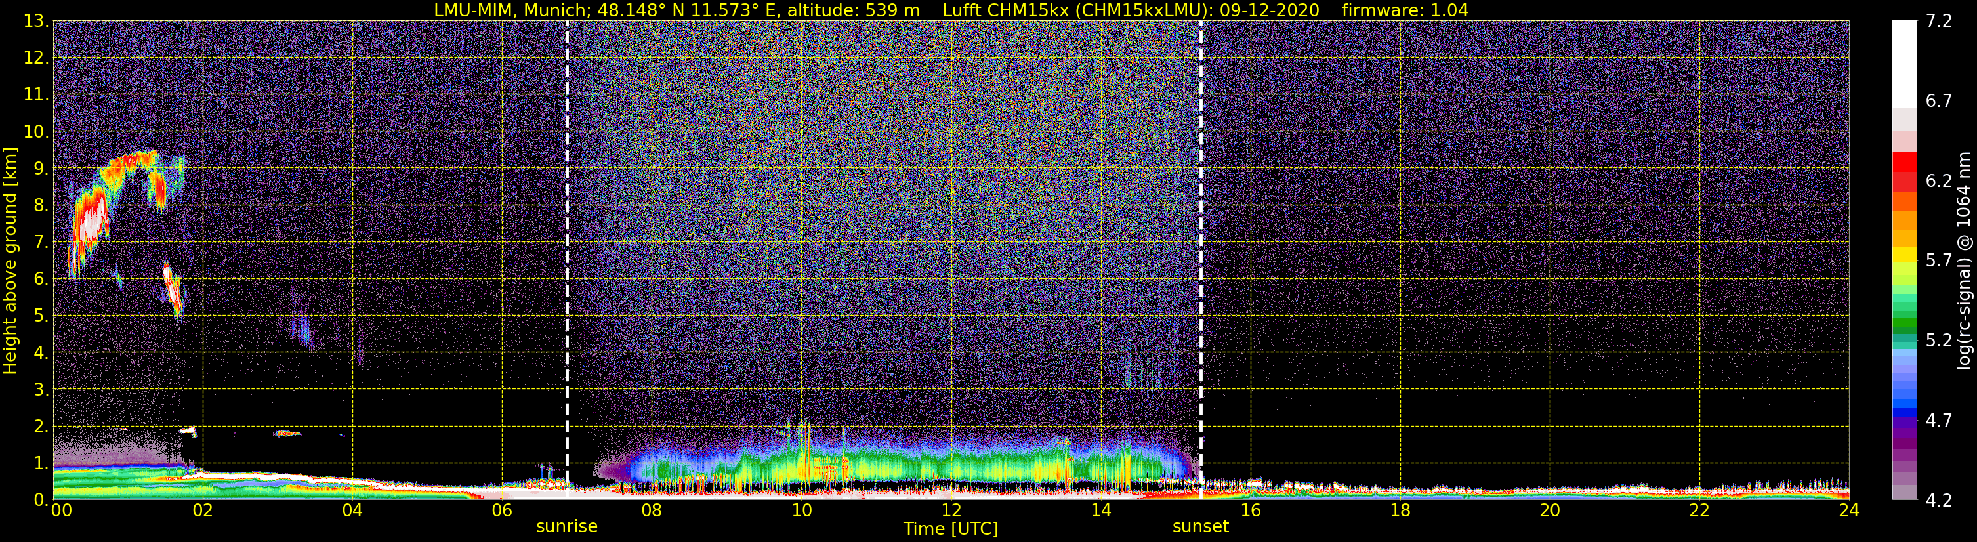This screenshot has width=1977, height=542.
Task: Click time axis tick label '08'
Action: click(x=652, y=511)
